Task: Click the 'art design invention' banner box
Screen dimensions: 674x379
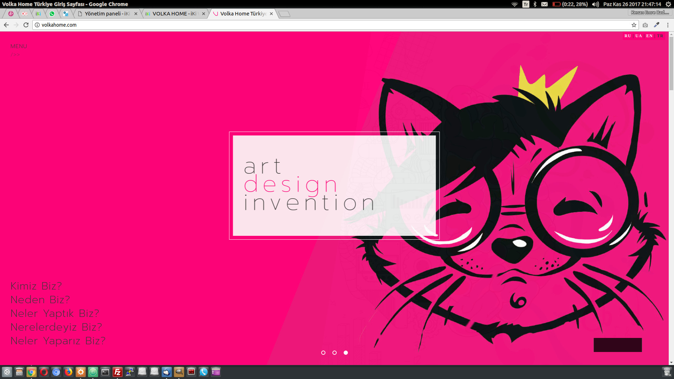Action: (334, 186)
